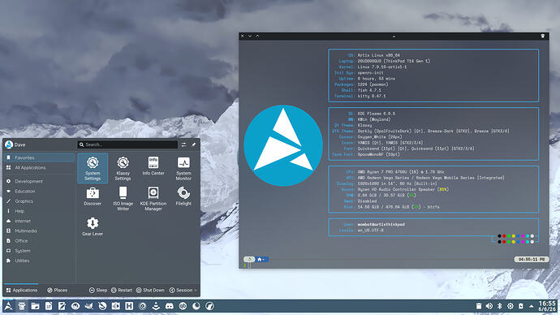
Task: Open the clock showing 16:55
Action: pos(547,306)
